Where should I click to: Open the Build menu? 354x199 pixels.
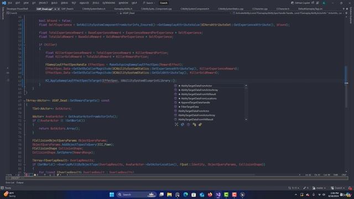(54, 3)
